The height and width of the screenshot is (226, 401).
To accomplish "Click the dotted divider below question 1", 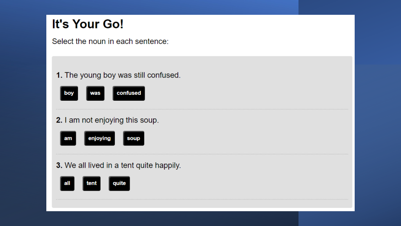I will [x=202, y=109].
